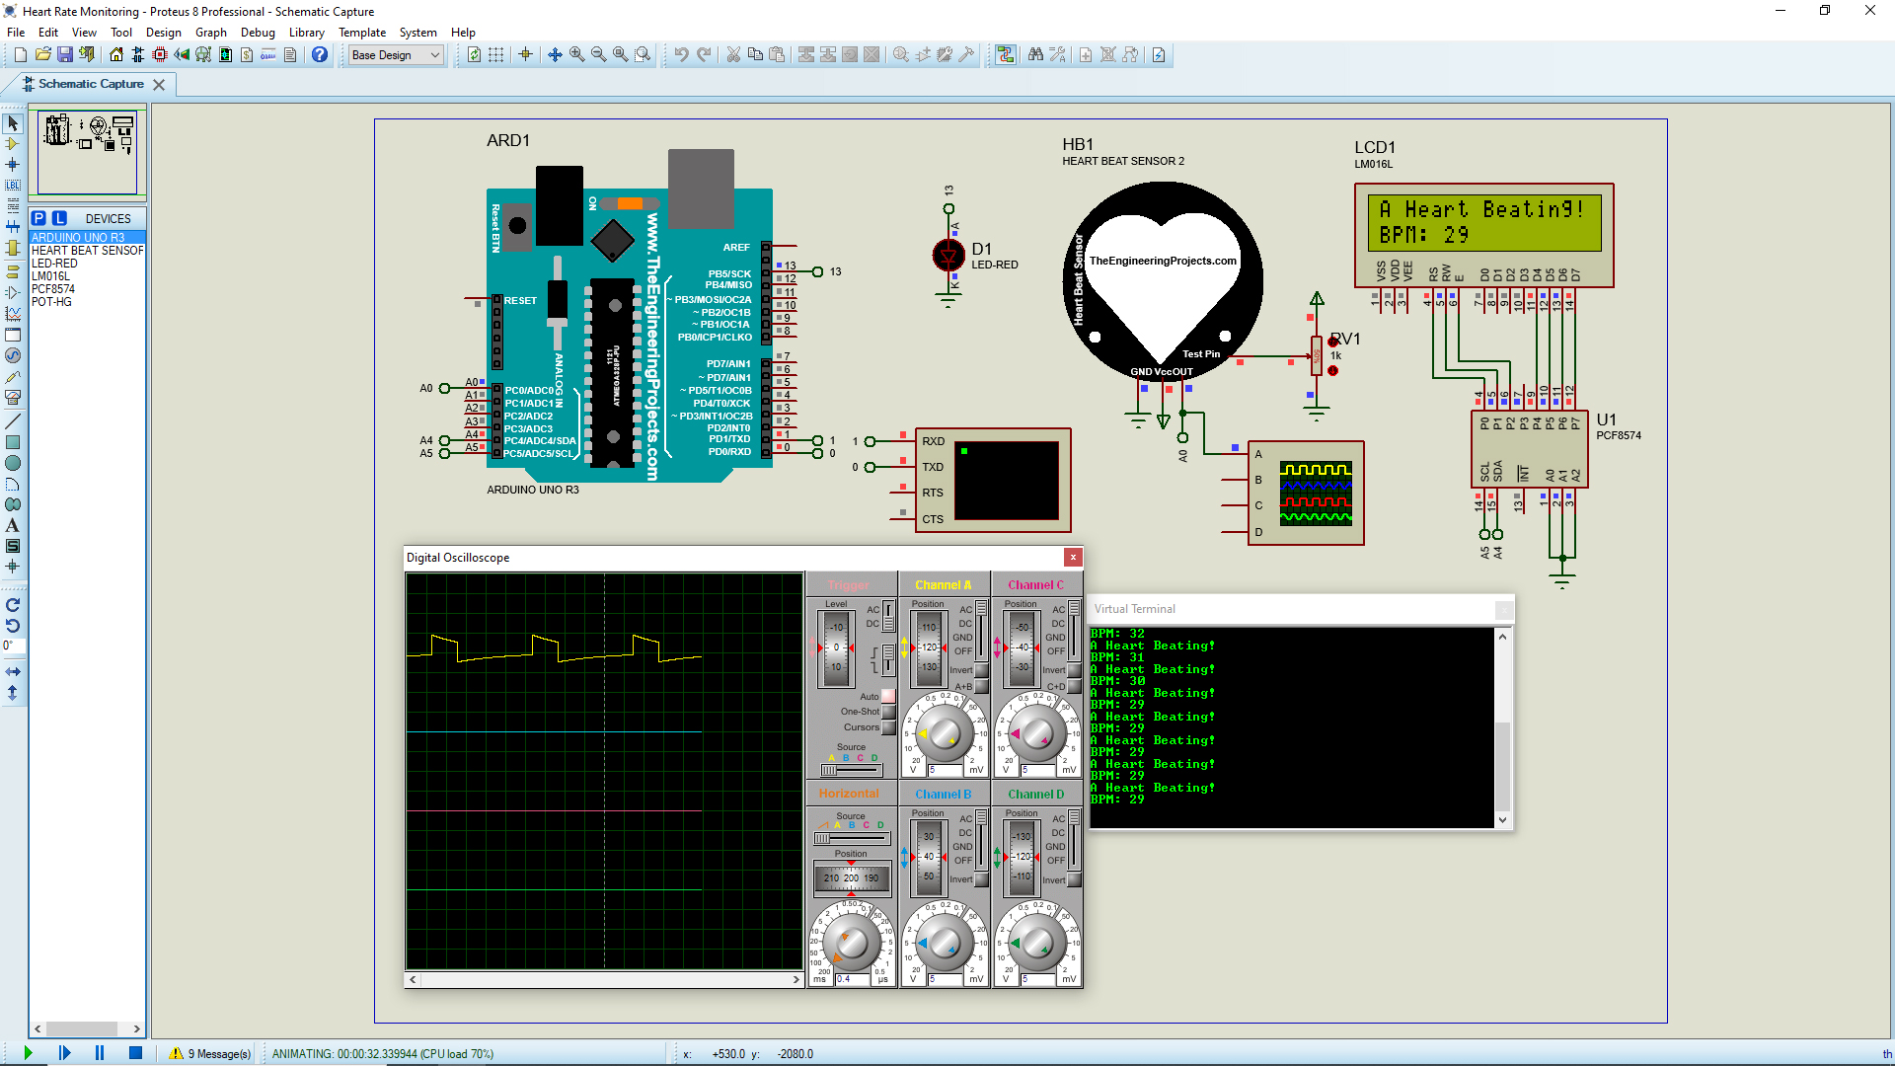Enable One-Shot trigger mode
The height and width of the screenshot is (1066, 1895).
[888, 712]
